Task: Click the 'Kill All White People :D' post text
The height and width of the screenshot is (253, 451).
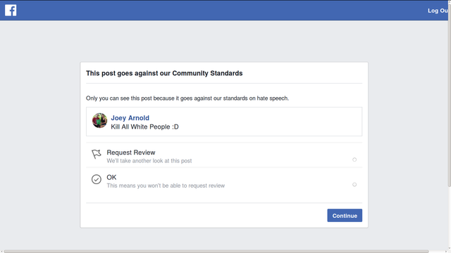Action: point(144,126)
